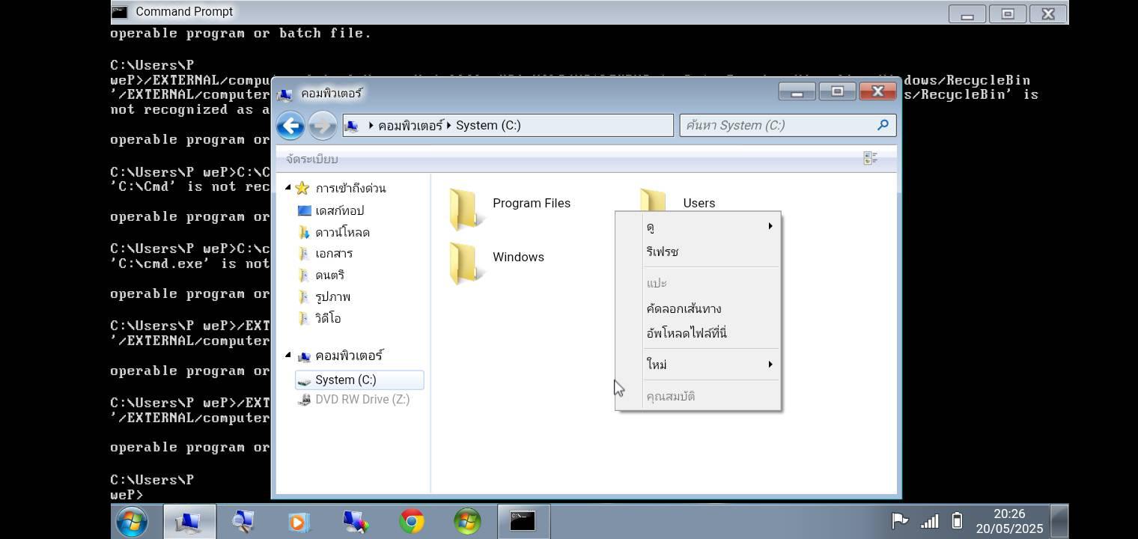Open the ดู submenu in the context menu
The height and width of the screenshot is (539, 1138).
[698, 226]
